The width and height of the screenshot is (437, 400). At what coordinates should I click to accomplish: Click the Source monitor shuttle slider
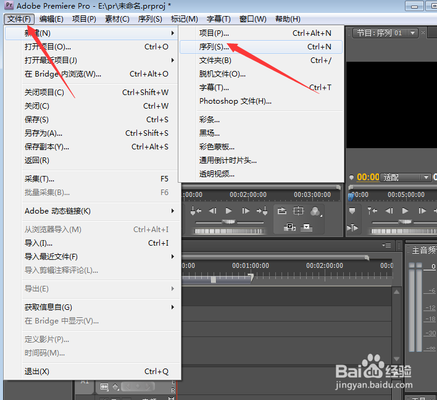229,222
